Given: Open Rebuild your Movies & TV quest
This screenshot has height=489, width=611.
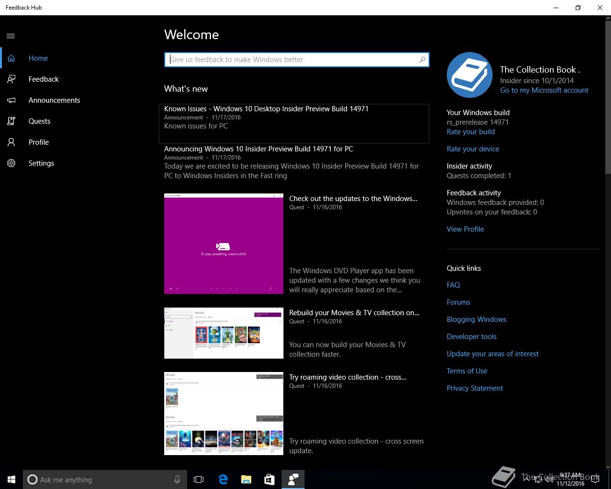Looking at the screenshot, I should [x=354, y=313].
